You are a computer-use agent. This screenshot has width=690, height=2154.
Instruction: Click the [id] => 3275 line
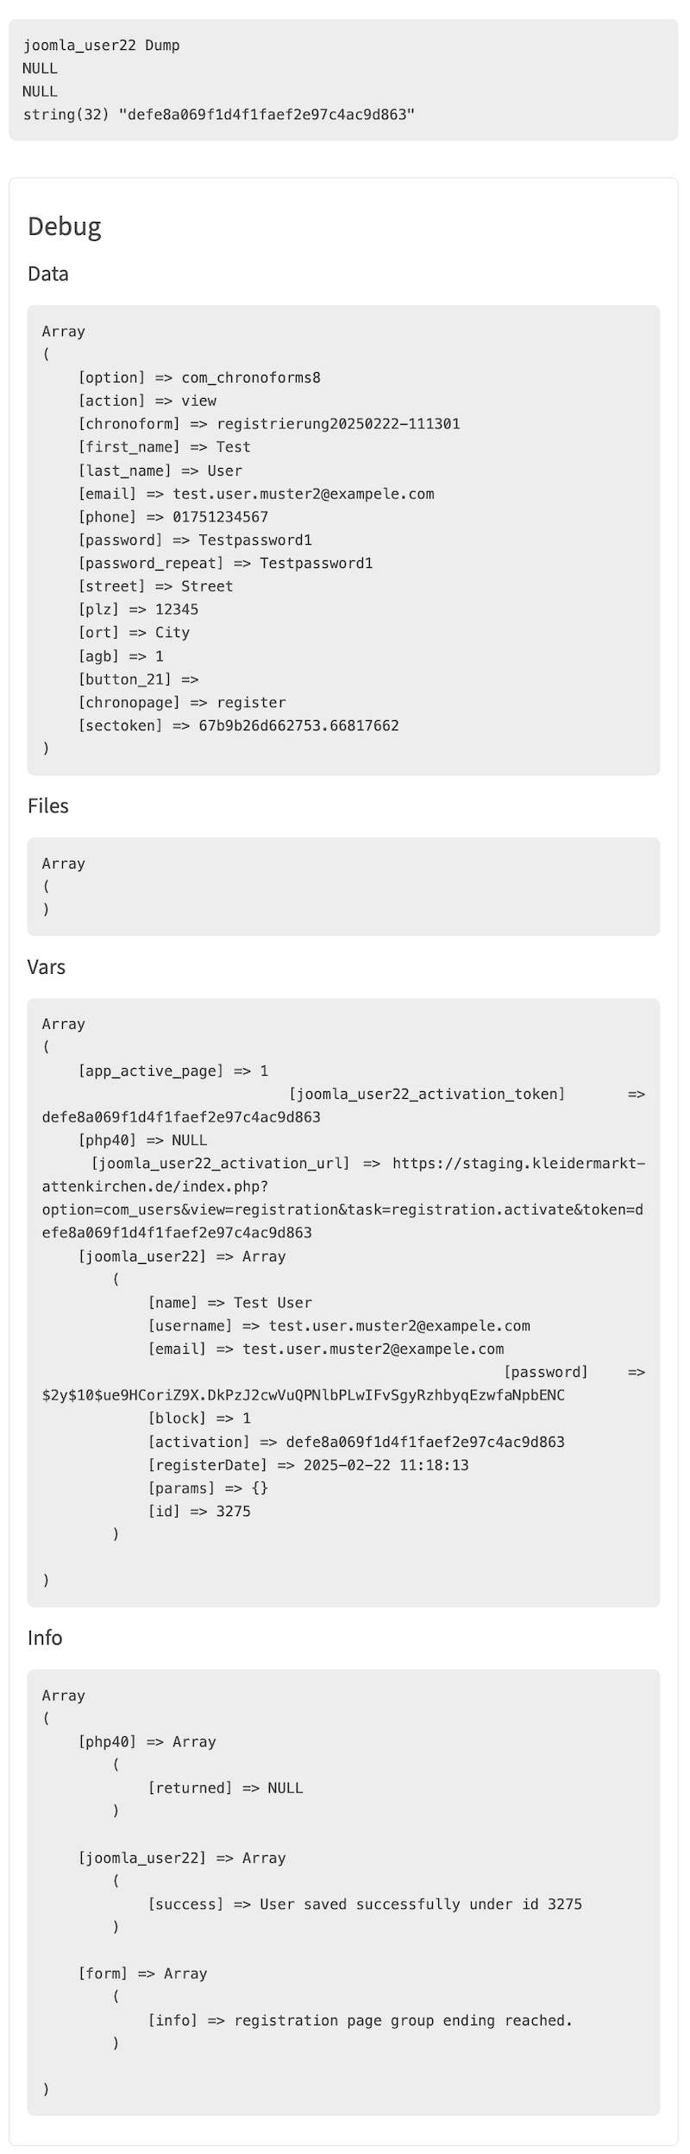click(199, 1512)
